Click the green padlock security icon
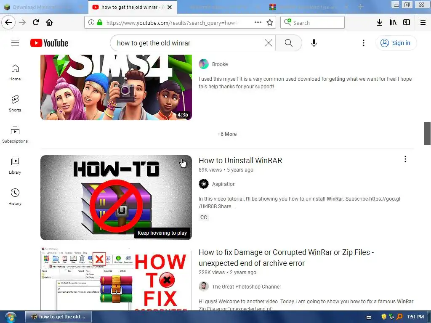Viewport: 431px width, 323px height. 100,23
